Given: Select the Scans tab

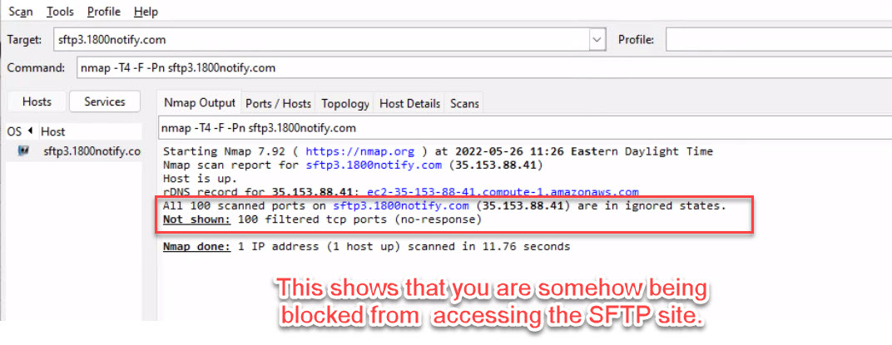Looking at the screenshot, I should pyautogui.click(x=464, y=103).
